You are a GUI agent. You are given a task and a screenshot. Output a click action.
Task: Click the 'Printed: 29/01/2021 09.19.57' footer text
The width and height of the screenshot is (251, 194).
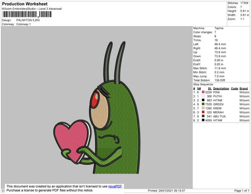(x=166, y=191)
